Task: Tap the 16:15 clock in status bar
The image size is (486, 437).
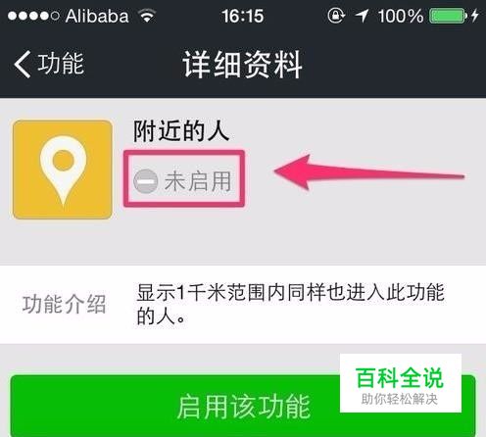Action: tap(243, 16)
